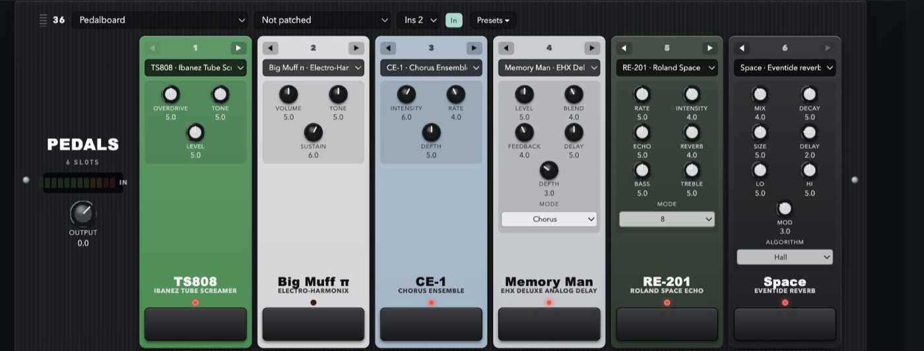Click slot 4 right arrow button

592,48
